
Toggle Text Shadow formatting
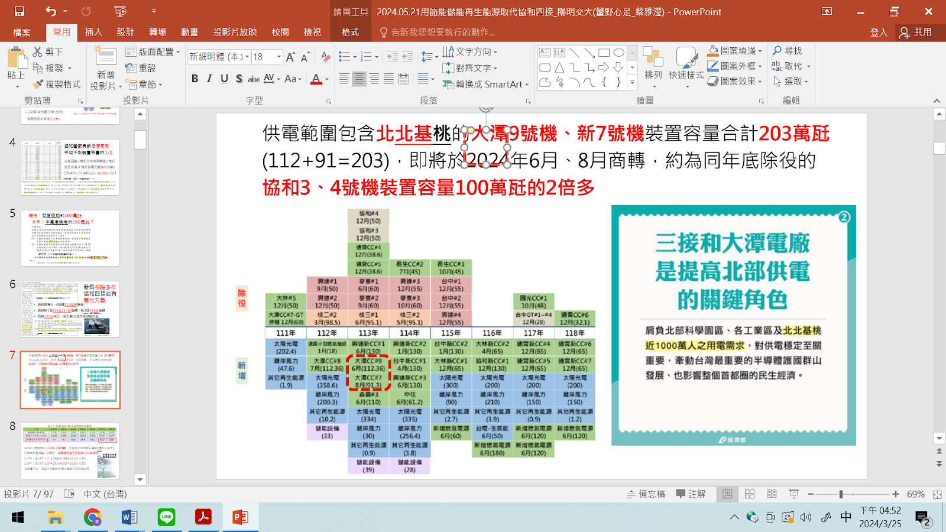point(239,79)
